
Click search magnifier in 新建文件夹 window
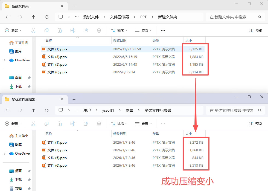click(x=260, y=17)
